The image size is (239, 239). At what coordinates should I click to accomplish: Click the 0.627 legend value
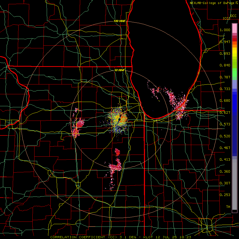(x=225, y=113)
